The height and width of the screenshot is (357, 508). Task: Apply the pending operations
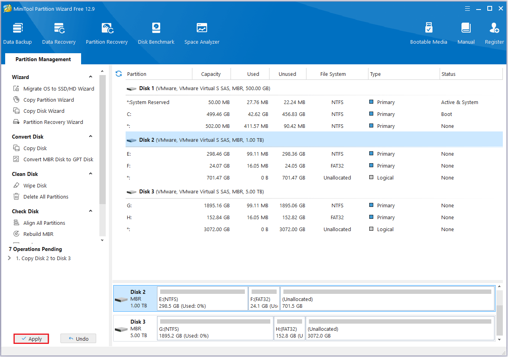point(31,339)
